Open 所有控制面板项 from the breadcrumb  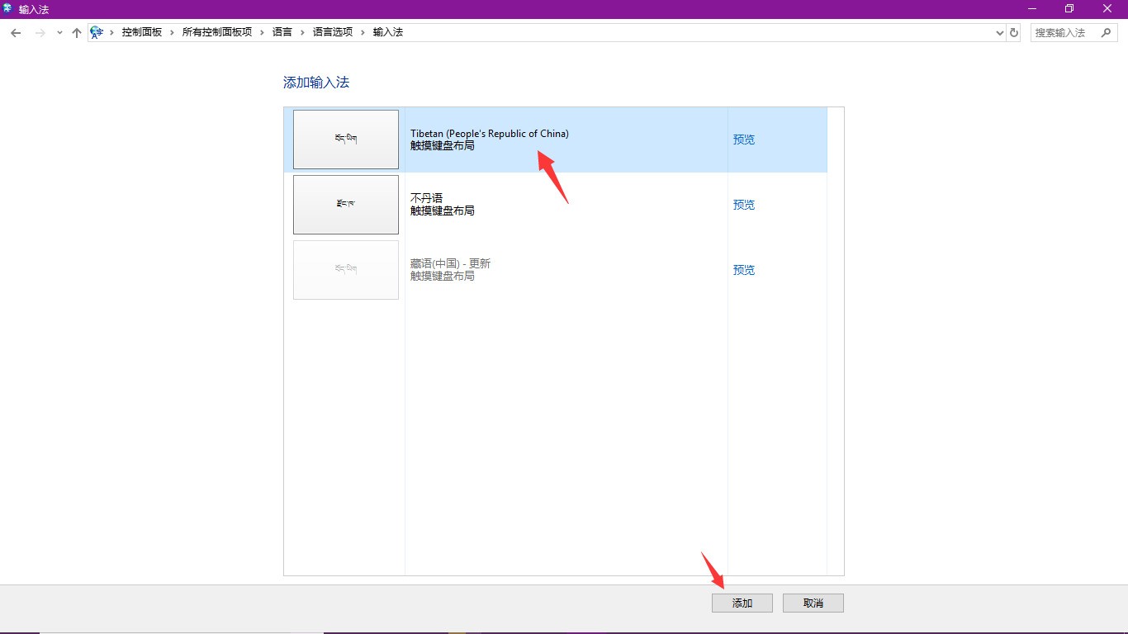coord(216,31)
